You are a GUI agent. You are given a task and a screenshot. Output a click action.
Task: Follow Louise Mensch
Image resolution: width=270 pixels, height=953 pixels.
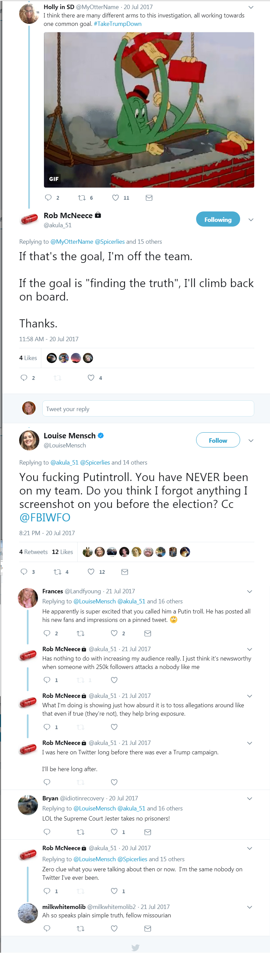[218, 440]
